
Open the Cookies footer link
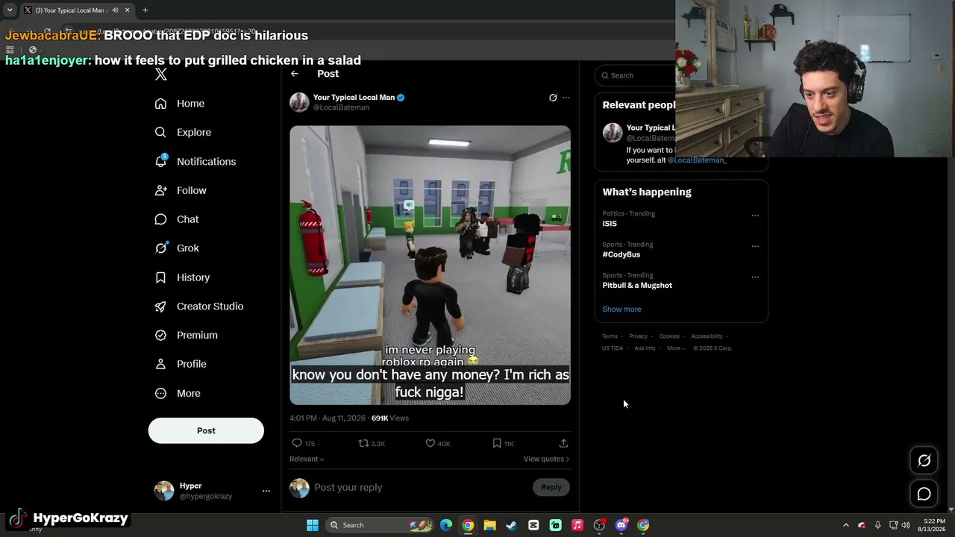click(x=669, y=336)
